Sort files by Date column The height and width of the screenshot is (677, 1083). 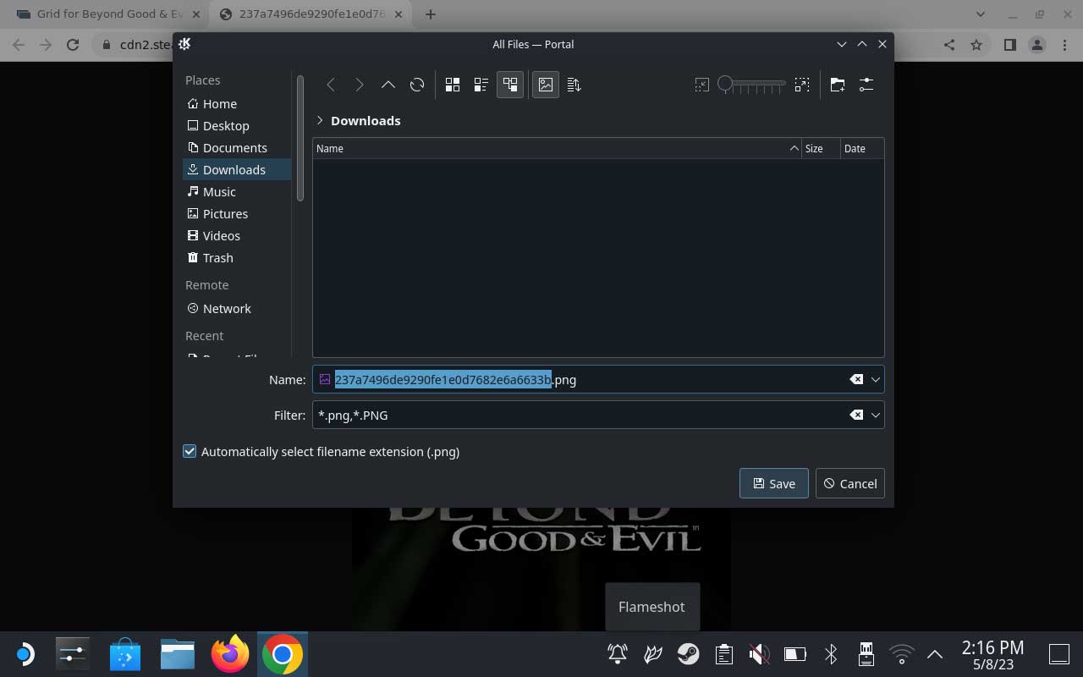(x=862, y=148)
